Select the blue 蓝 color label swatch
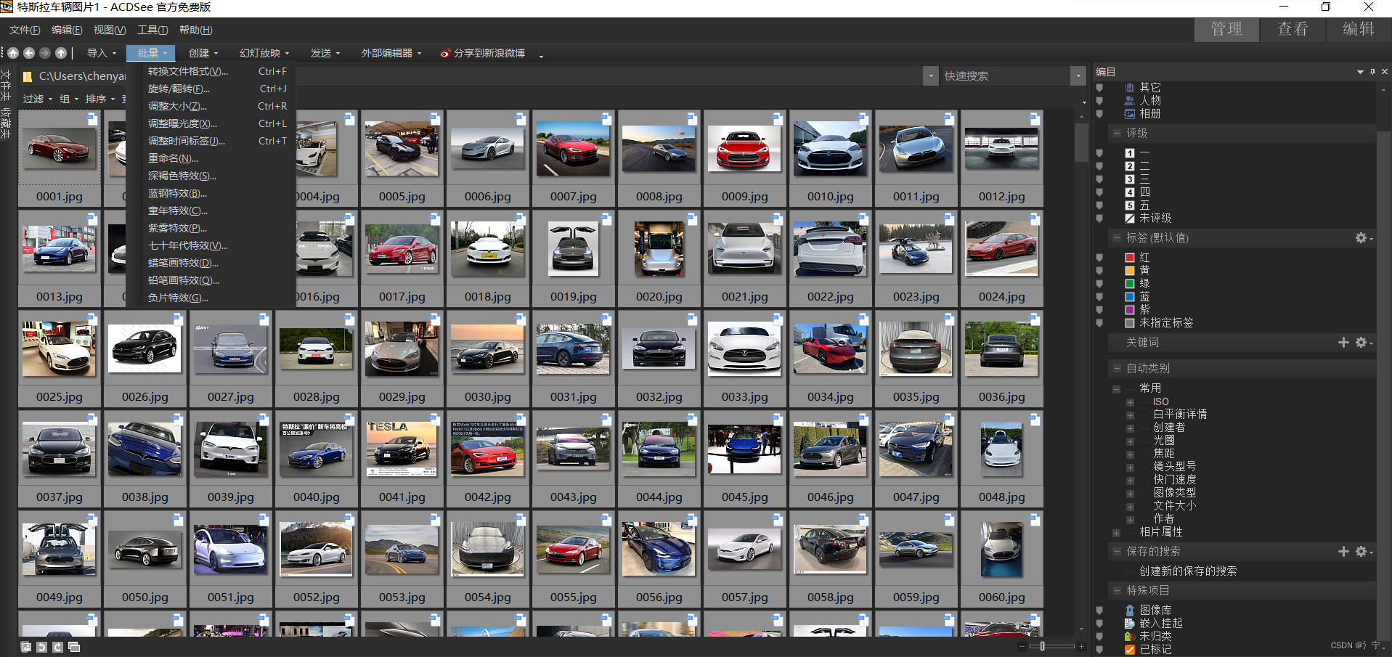Screen dimensions: 1392x657 coord(1130,297)
